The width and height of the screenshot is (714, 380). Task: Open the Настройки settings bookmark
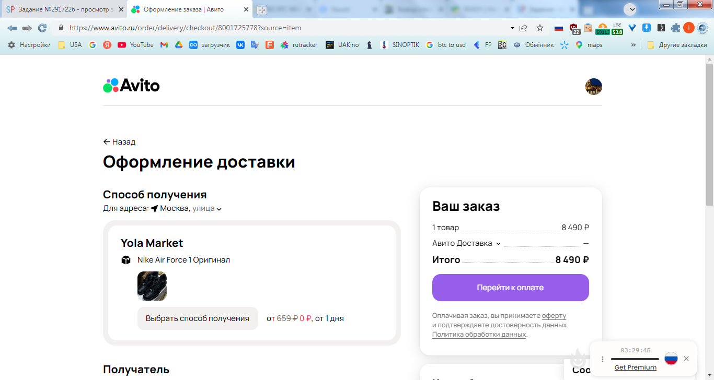tap(29, 45)
